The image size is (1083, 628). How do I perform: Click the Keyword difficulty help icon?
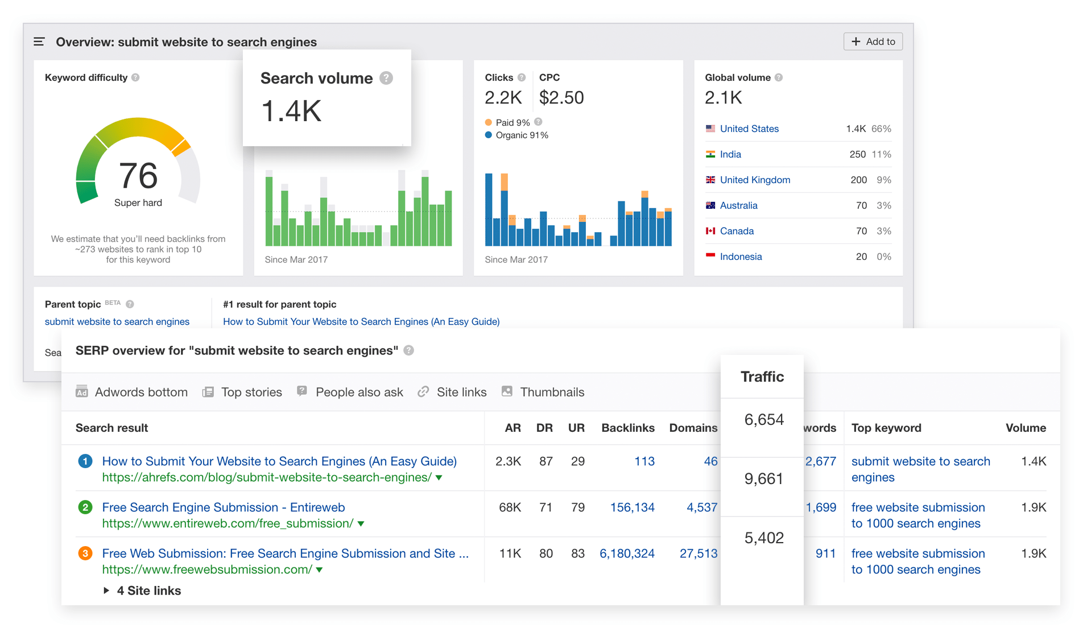[x=135, y=77]
